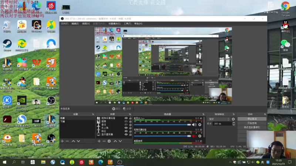Mute the first mixer channel speaker
The image size is (296, 166).
tap(194, 125)
